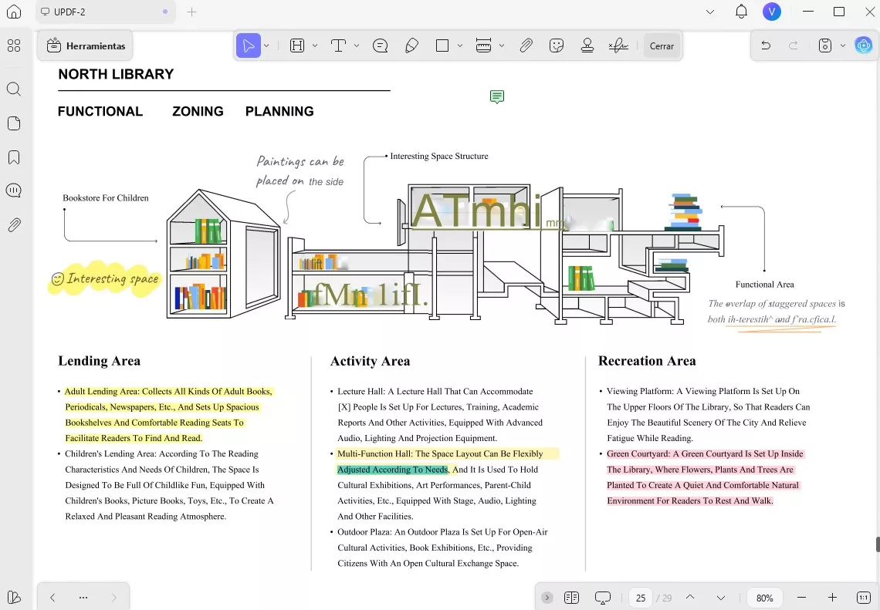Click the NORTH LIBRARY title
The height and width of the screenshot is (610, 880).
click(116, 74)
